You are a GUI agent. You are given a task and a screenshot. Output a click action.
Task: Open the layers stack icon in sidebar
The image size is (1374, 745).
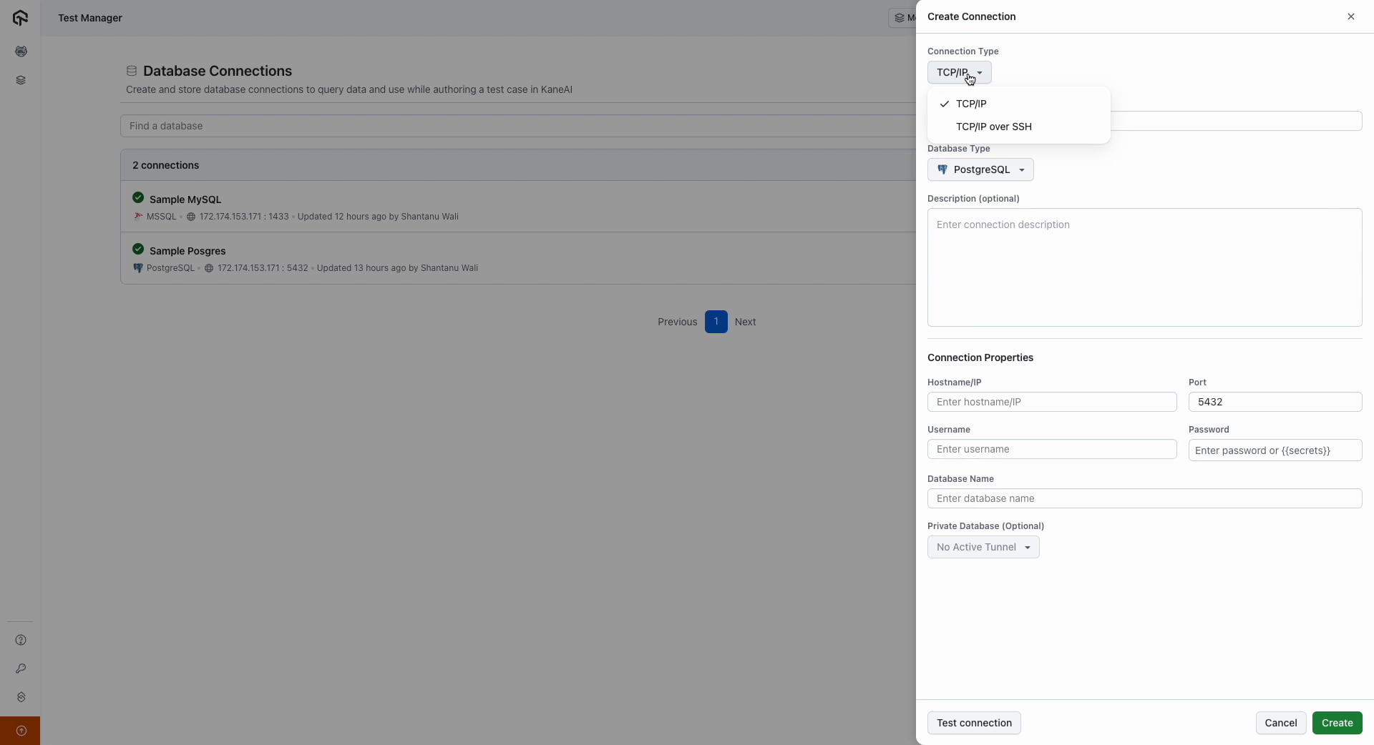coord(21,80)
